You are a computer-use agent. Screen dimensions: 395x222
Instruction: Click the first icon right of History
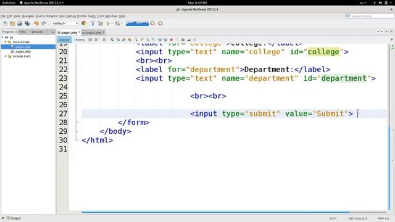[90, 39]
